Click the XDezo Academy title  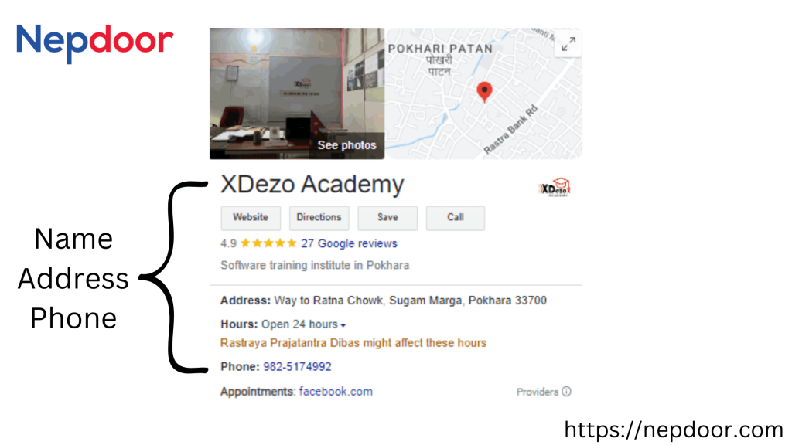[x=312, y=185]
